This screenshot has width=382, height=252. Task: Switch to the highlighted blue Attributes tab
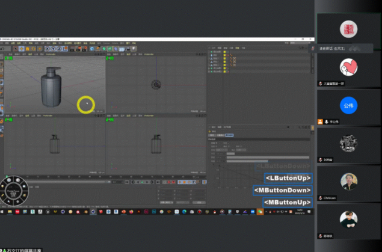[x=229, y=135]
